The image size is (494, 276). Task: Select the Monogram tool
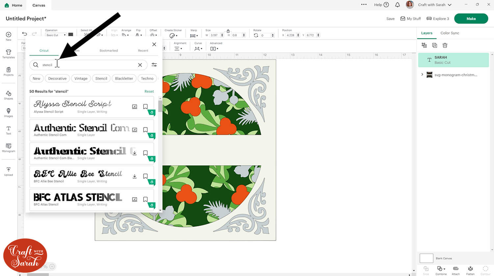coord(8,148)
